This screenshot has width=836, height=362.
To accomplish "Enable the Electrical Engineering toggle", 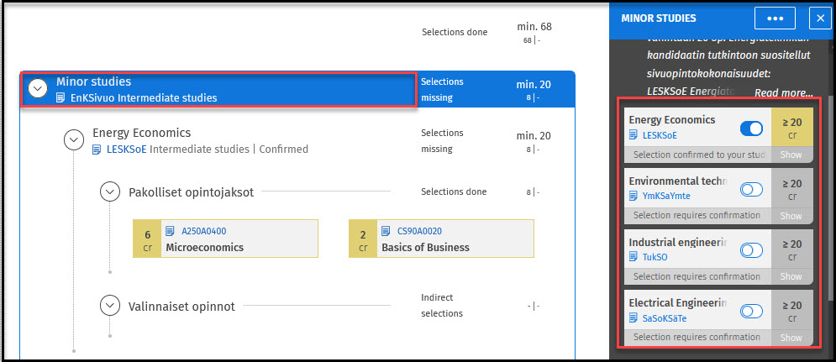I will pos(751,312).
